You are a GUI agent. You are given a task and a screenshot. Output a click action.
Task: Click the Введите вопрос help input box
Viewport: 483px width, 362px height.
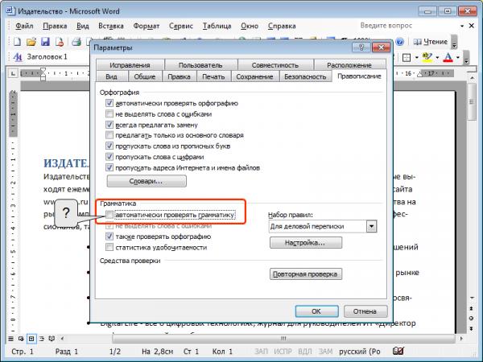(407, 26)
